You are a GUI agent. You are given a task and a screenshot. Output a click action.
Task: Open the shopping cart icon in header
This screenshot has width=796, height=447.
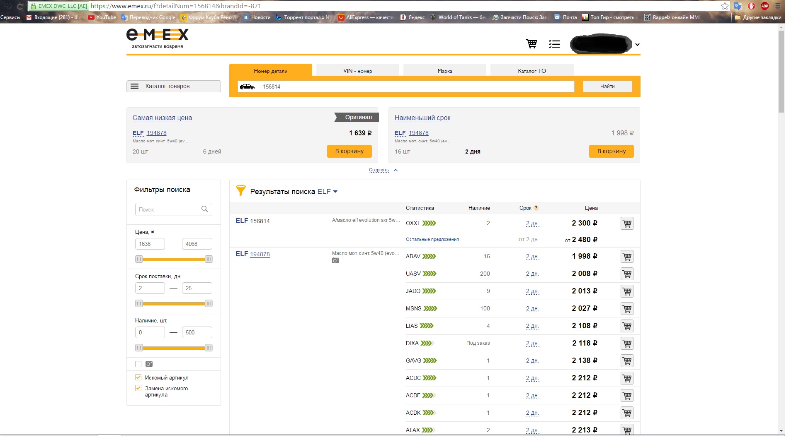(531, 43)
